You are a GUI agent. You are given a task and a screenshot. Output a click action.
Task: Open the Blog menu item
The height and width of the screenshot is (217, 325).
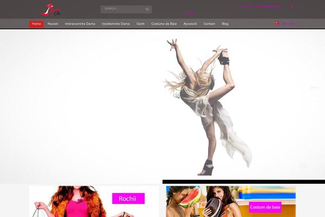[x=225, y=24]
